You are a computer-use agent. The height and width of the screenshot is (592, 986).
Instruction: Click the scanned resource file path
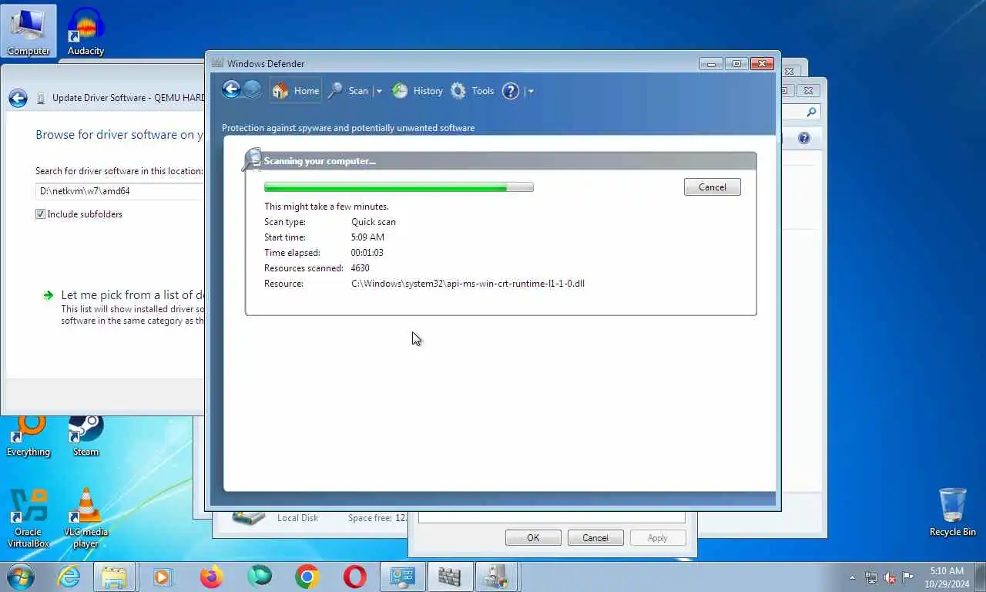click(468, 284)
